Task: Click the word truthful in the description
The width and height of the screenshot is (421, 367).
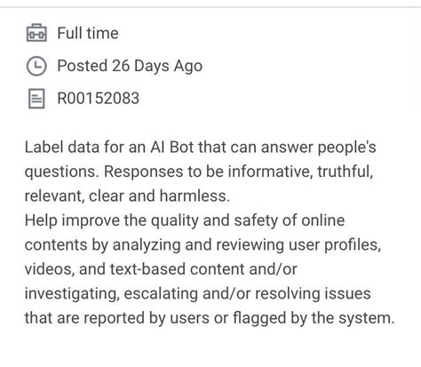Action: [346, 172]
